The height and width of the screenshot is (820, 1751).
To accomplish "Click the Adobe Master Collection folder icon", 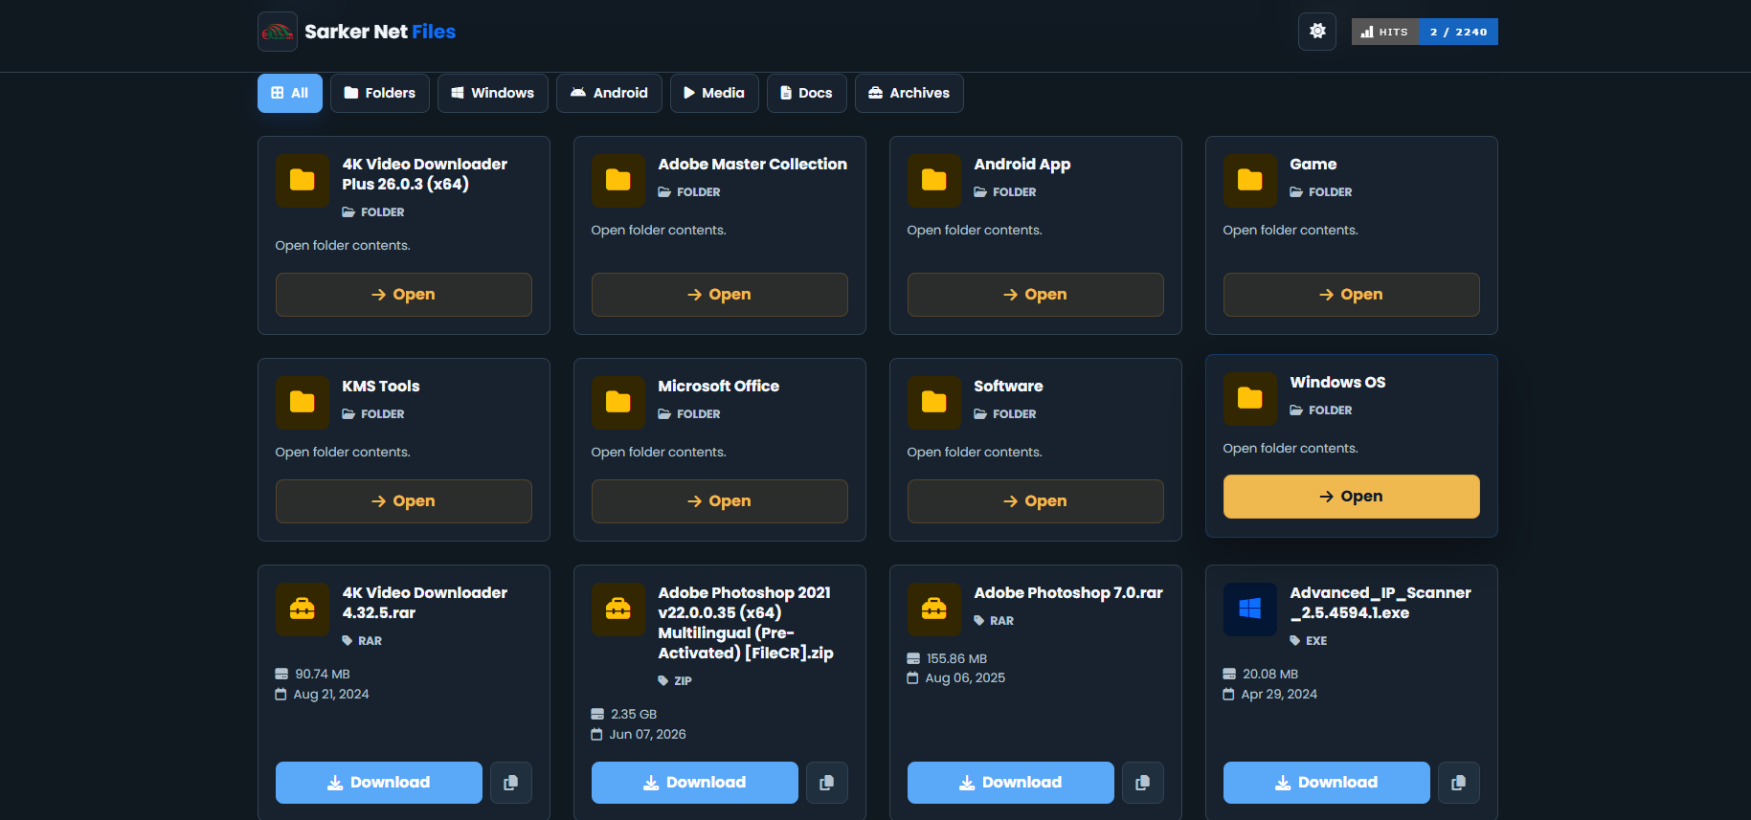I will click(x=618, y=181).
